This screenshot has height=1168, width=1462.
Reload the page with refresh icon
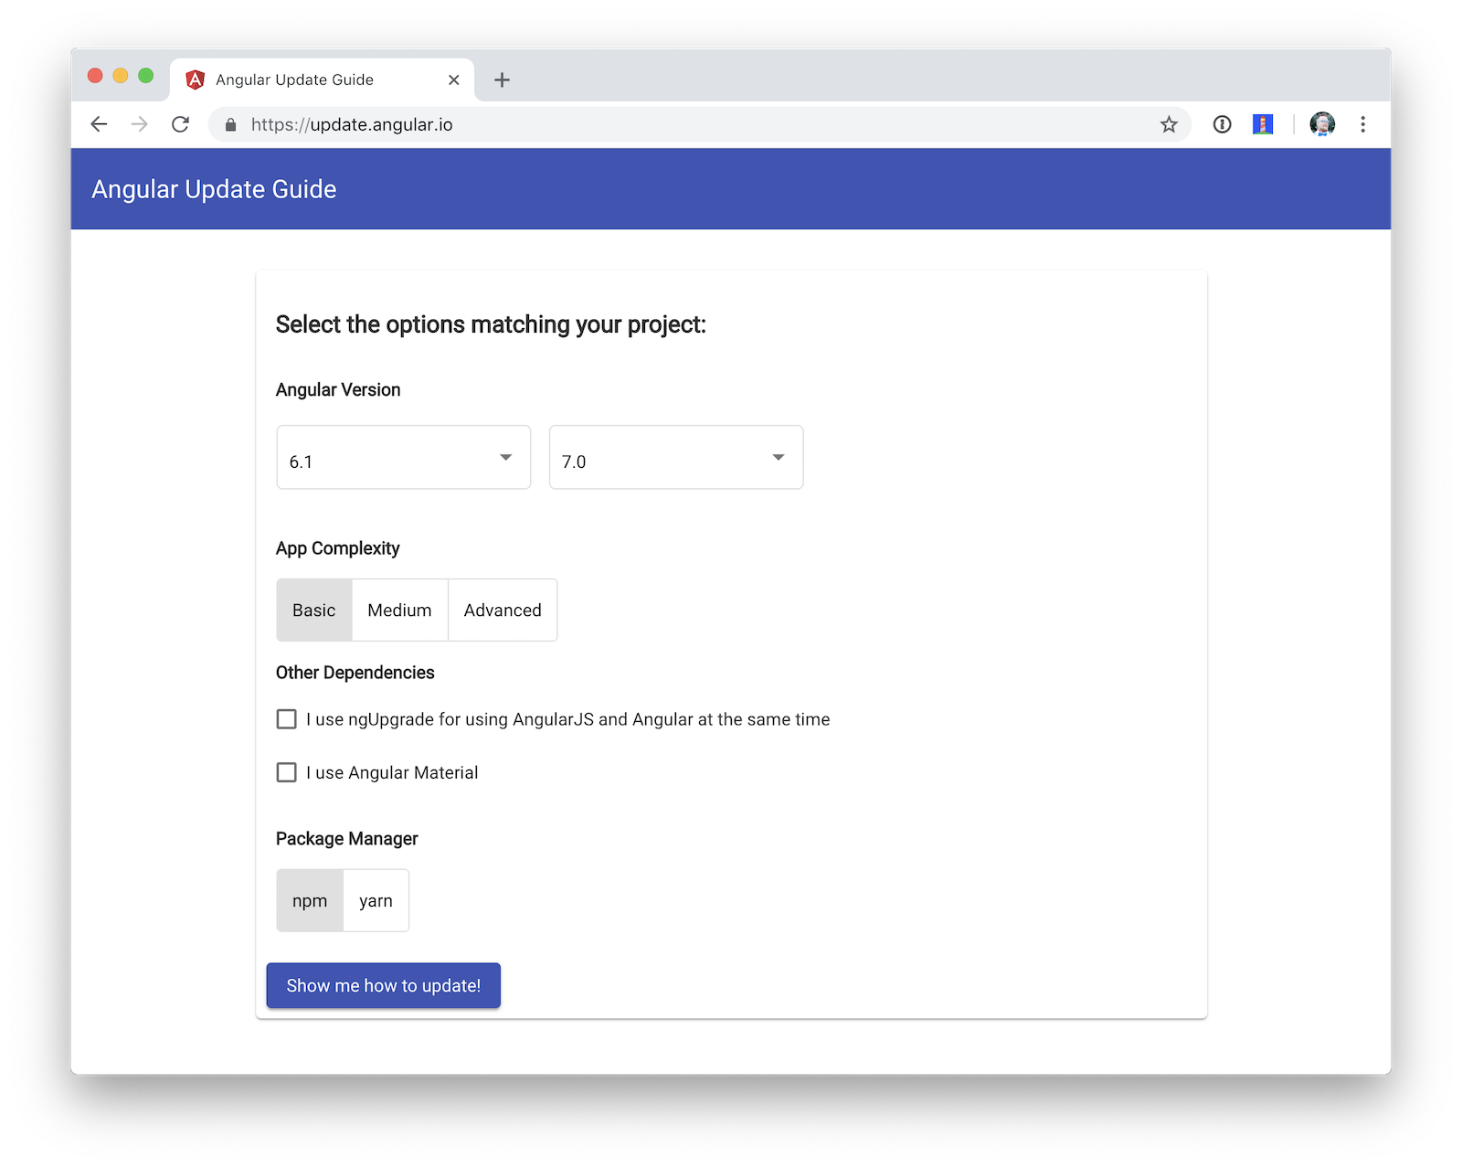tap(180, 124)
